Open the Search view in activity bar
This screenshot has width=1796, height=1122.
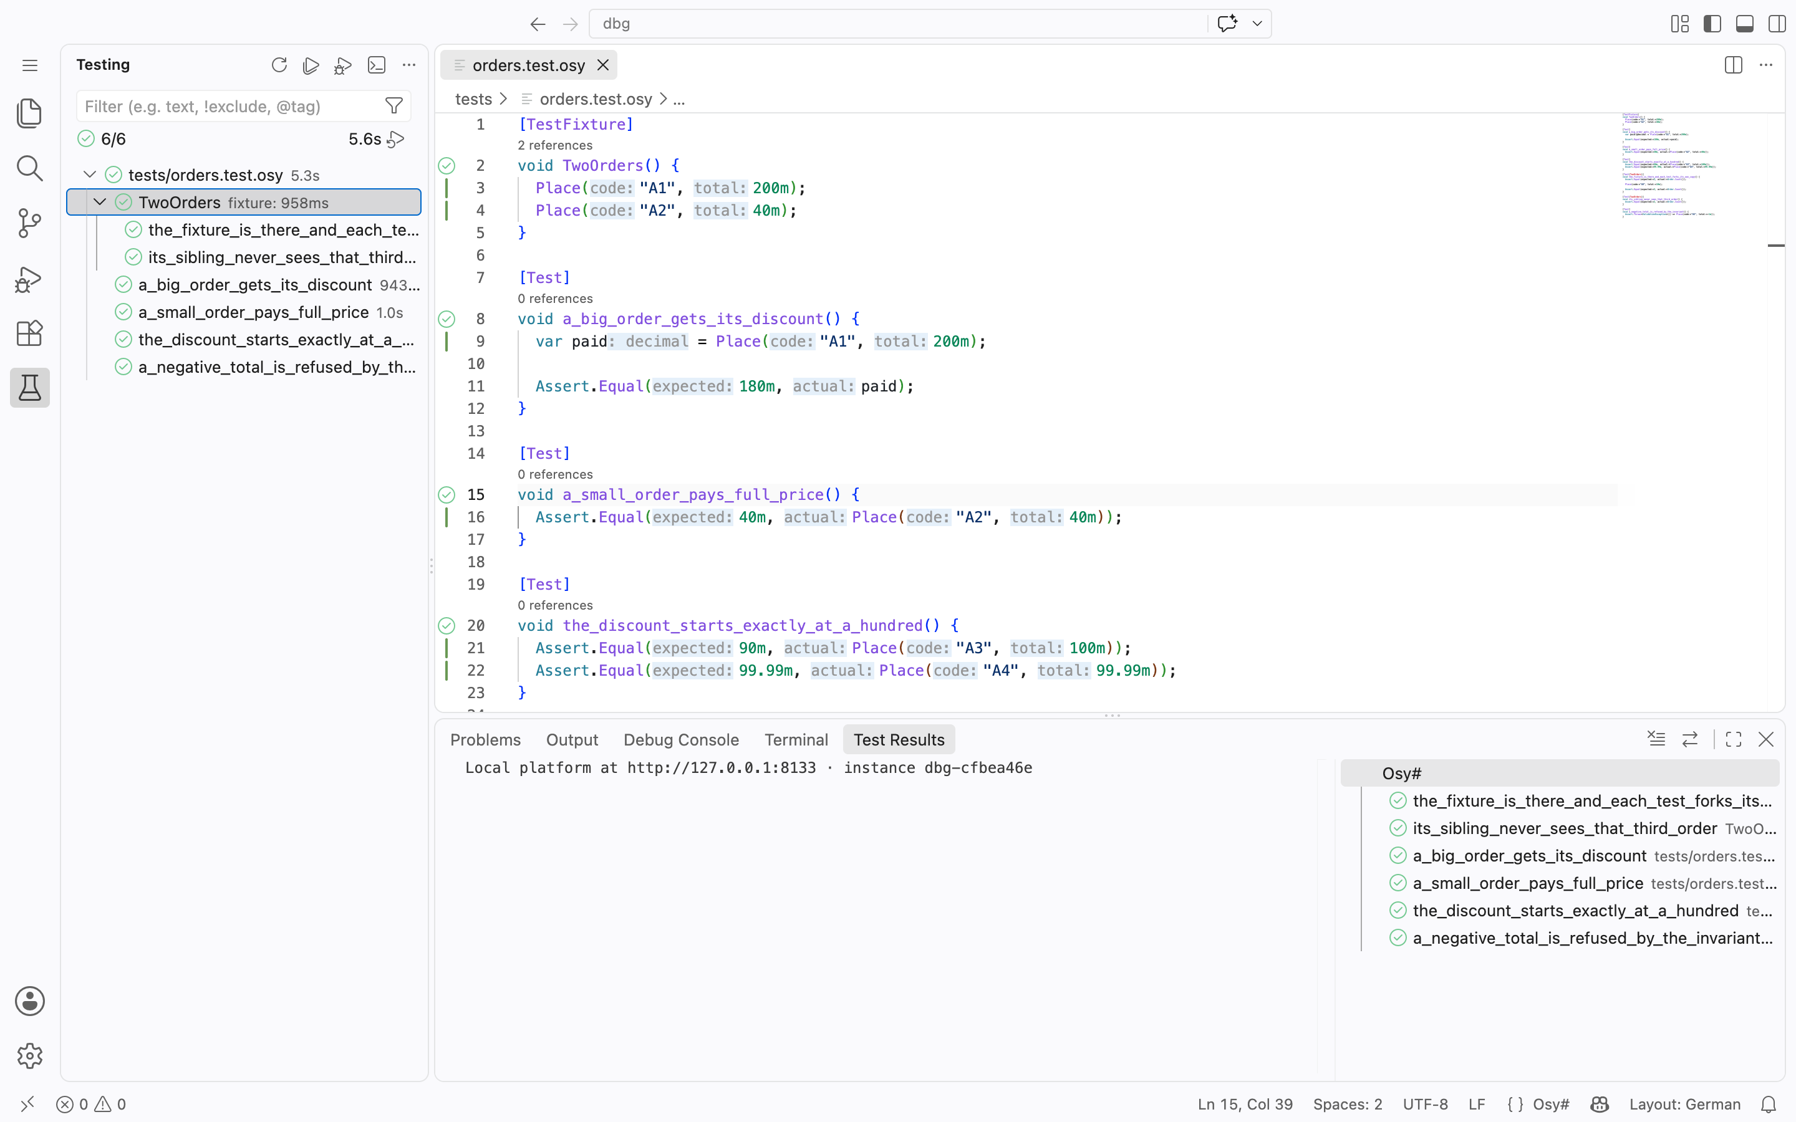[x=30, y=168]
